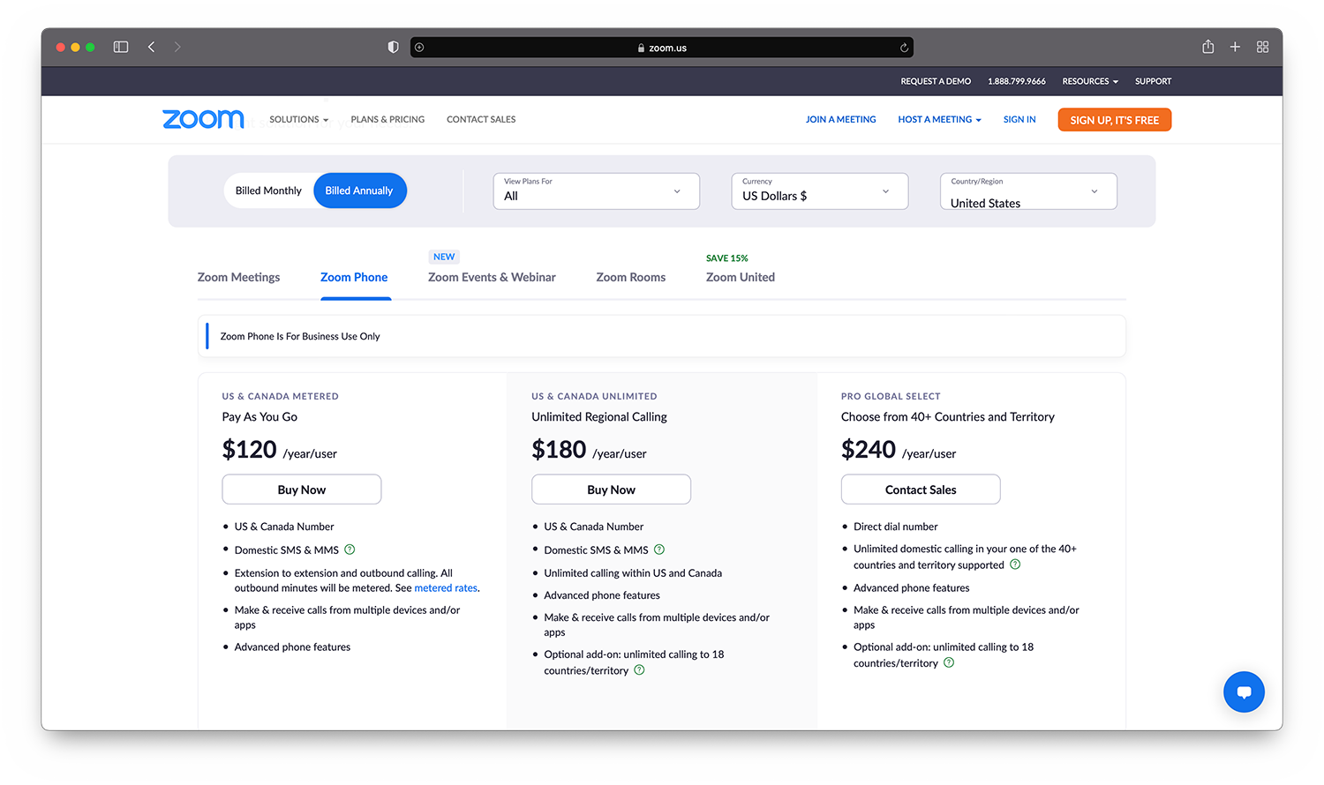Click the Pay As You Go heading

click(x=260, y=416)
